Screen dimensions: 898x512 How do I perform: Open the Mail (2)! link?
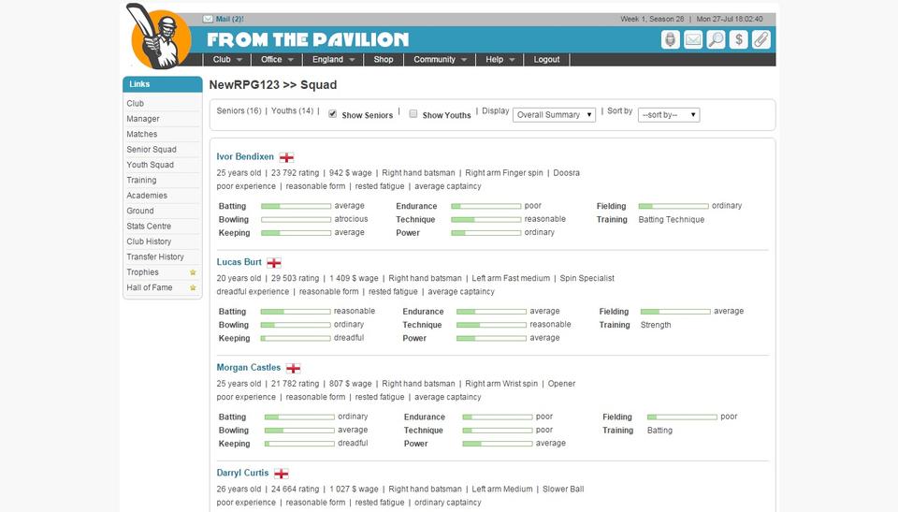click(228, 19)
